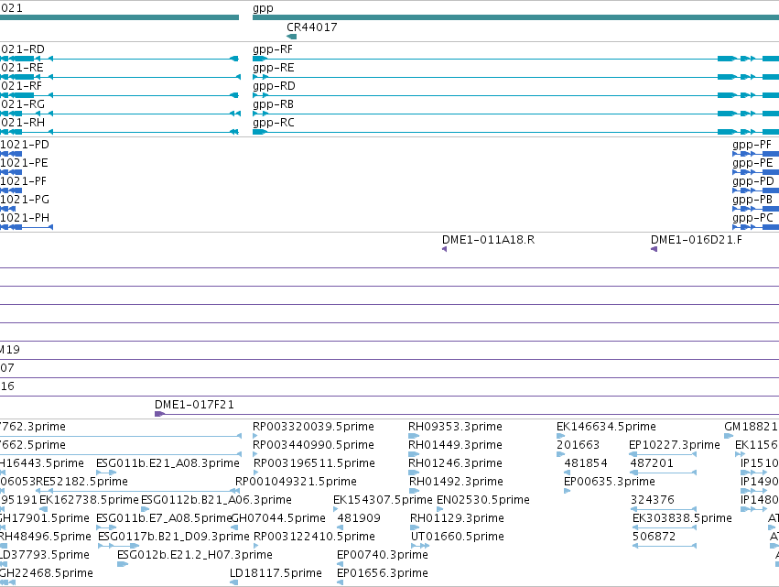Screen dimensions: 779x587
Task: Select feature 324376
Action: click(x=653, y=500)
